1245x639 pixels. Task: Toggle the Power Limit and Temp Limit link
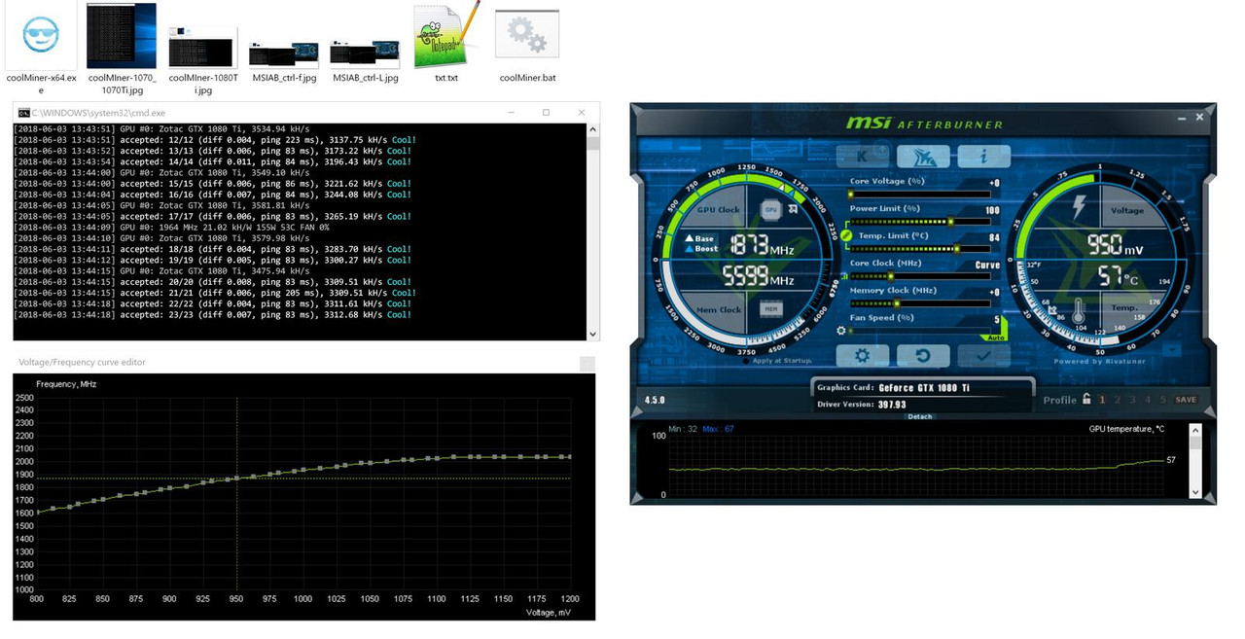click(x=845, y=235)
